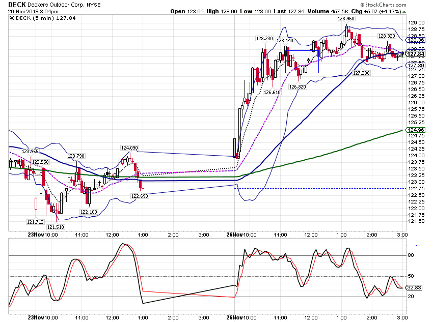Click the candlestick icon beside the DECK legend
The image size is (433, 322).
(12, 18)
